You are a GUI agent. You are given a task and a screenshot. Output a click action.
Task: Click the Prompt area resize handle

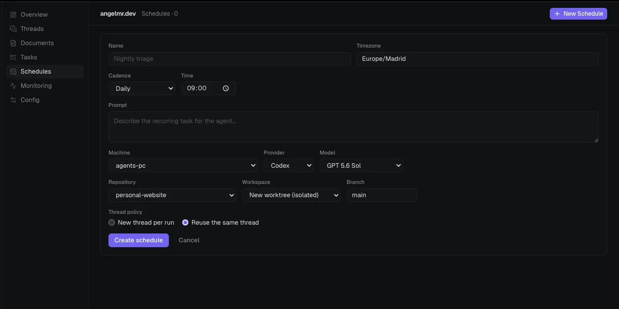596,140
